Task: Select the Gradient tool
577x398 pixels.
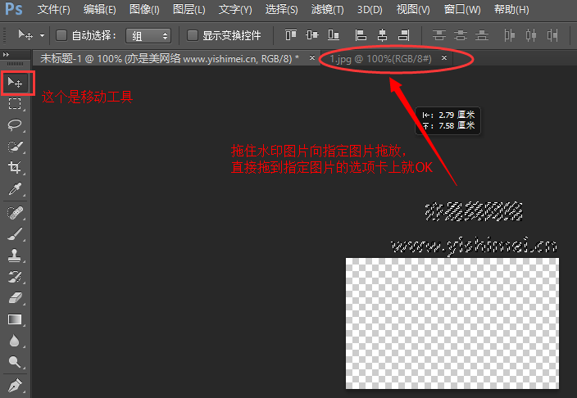Action: tap(15, 319)
